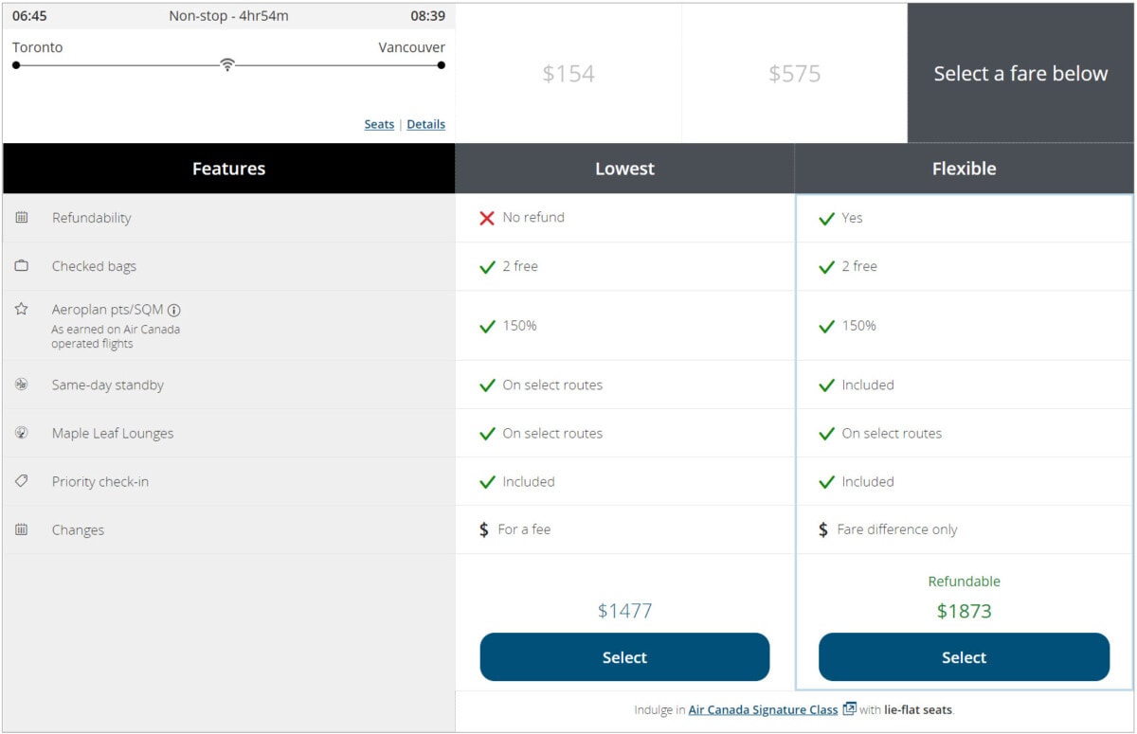This screenshot has width=1137, height=734.
Task: Click the Refundability calendar icon
Action: pos(22,218)
